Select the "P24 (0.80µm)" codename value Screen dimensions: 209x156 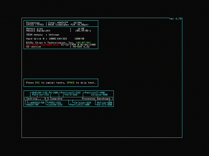click(x=80, y=25)
